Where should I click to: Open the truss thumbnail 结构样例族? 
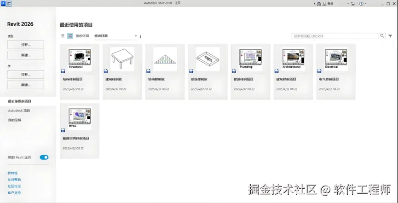coord(165,59)
